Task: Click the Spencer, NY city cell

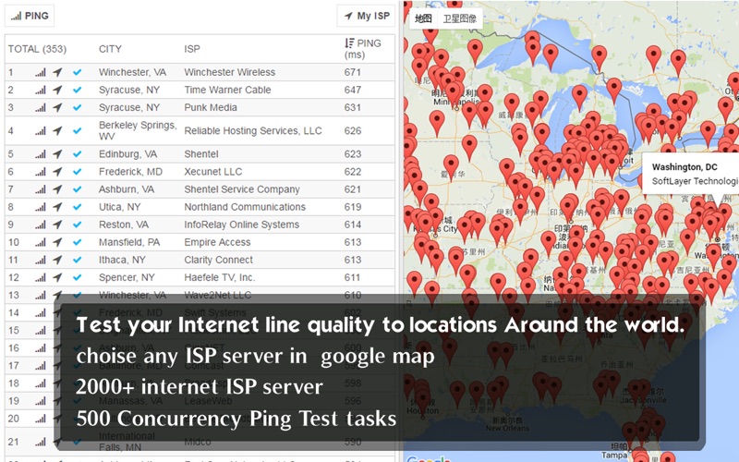Action: [x=127, y=278]
